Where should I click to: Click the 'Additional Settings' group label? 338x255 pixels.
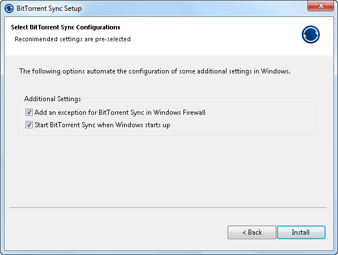[53, 99]
